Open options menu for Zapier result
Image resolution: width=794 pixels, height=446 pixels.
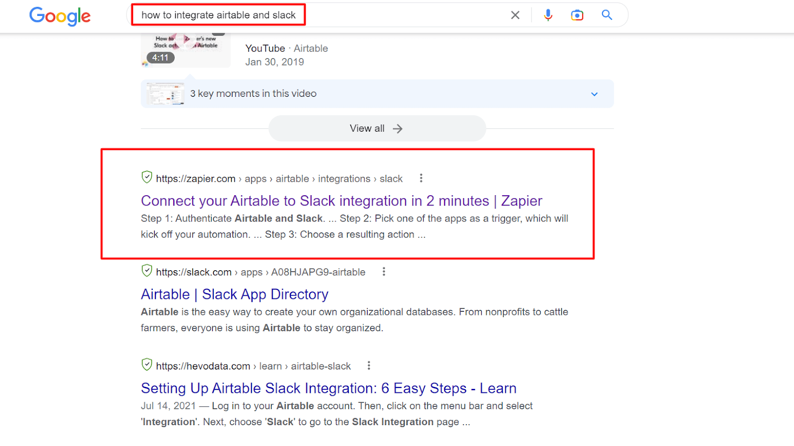(x=421, y=178)
